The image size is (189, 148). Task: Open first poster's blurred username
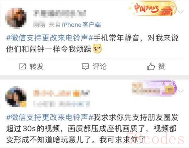coord(59,13)
